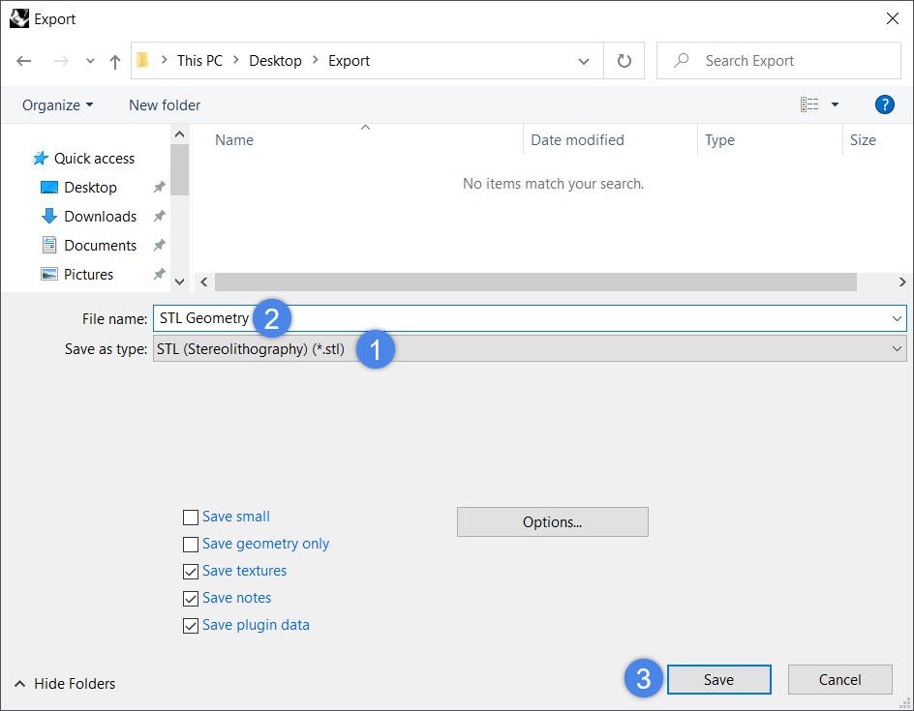This screenshot has width=914, height=711.
Task: Disable the Save plugin data checkbox
Action: pyautogui.click(x=191, y=625)
